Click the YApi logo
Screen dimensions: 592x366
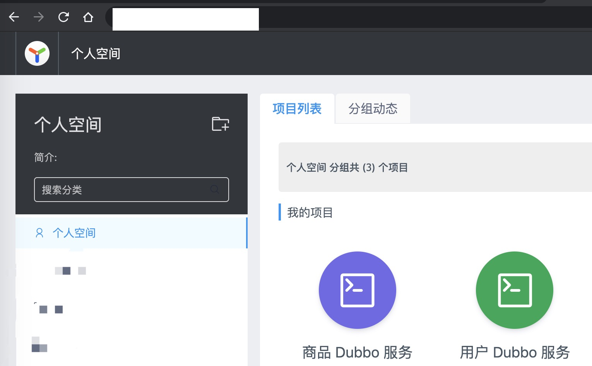pyautogui.click(x=37, y=53)
